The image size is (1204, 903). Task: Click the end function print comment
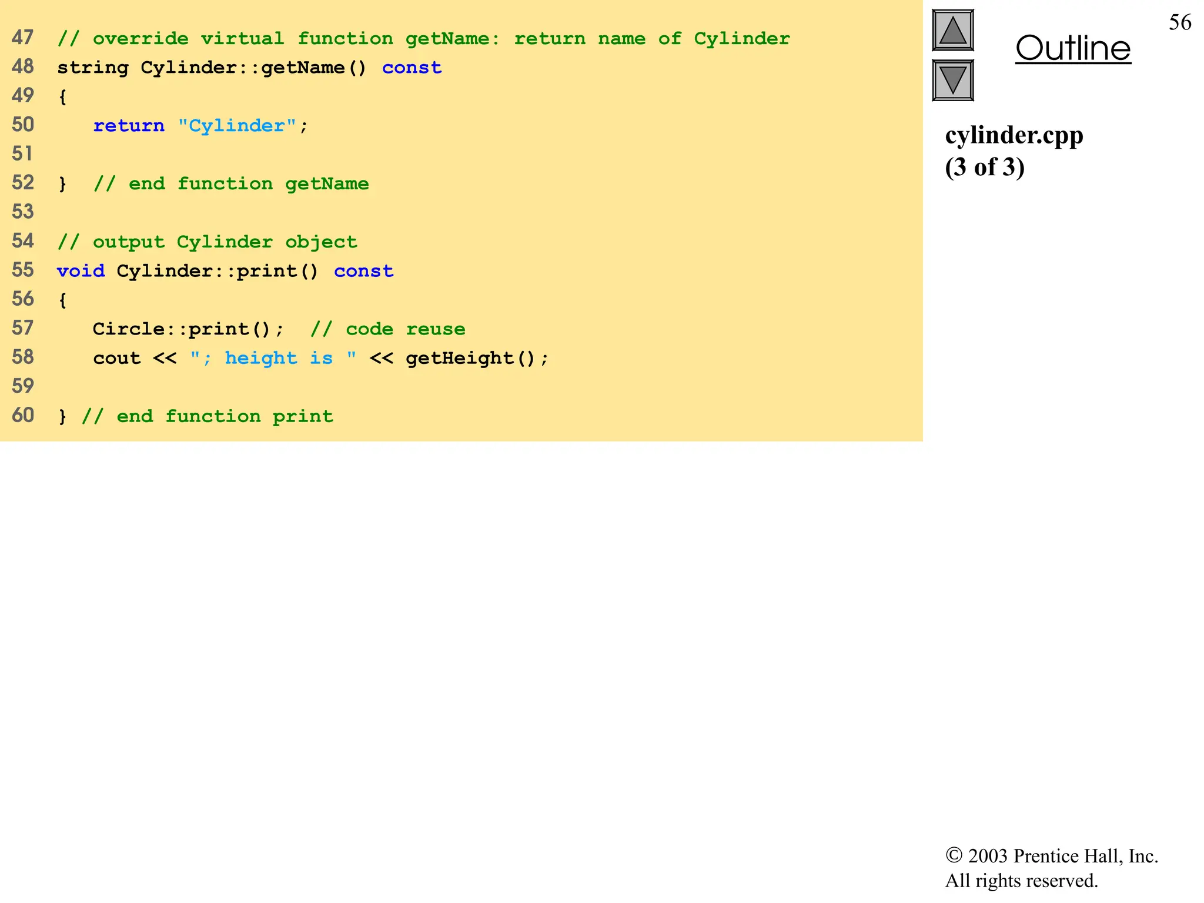coord(208,416)
